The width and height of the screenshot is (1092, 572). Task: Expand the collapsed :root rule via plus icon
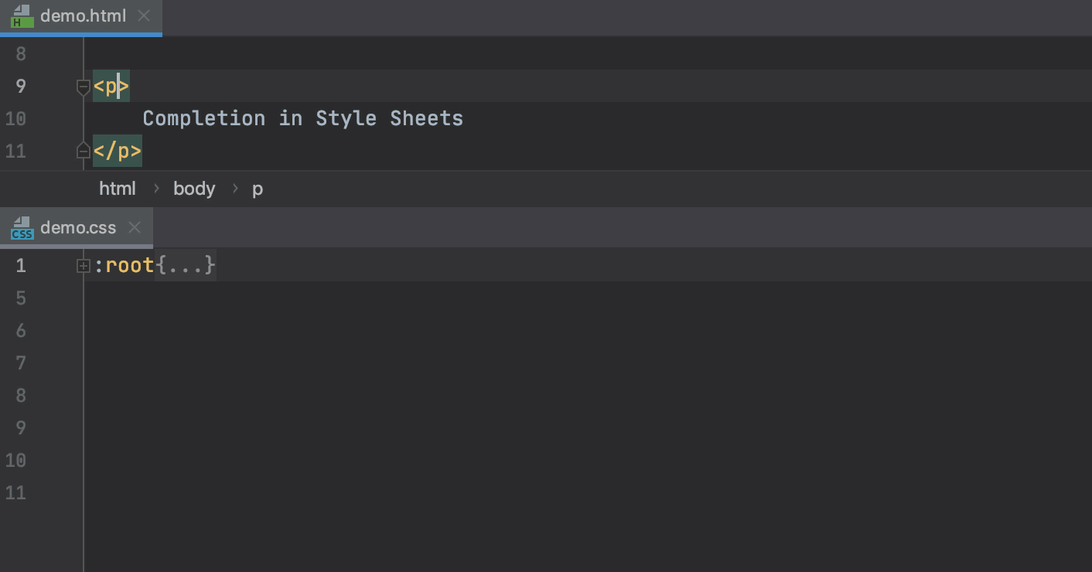click(x=83, y=265)
